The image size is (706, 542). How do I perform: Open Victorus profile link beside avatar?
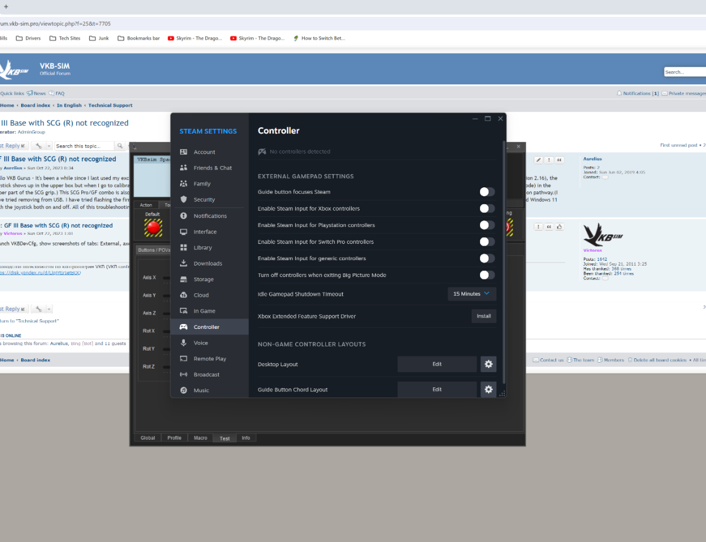[x=593, y=251]
